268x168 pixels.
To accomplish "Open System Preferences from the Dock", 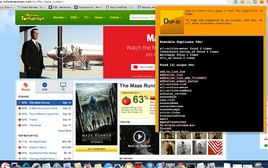I will (170, 165).
